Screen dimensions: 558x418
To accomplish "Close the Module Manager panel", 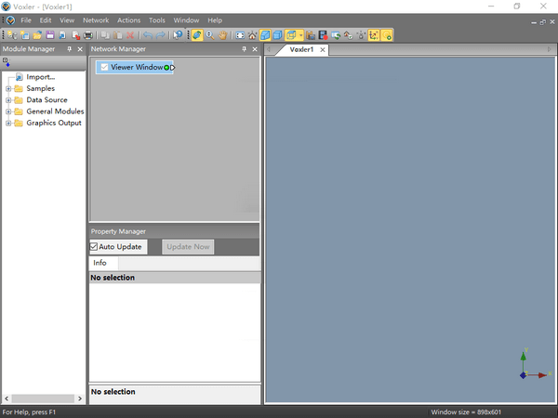I will point(80,49).
